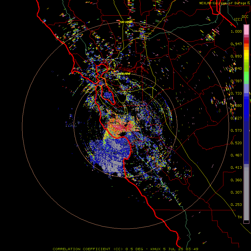Pick the orange segment of the color bar

tap(246, 48)
